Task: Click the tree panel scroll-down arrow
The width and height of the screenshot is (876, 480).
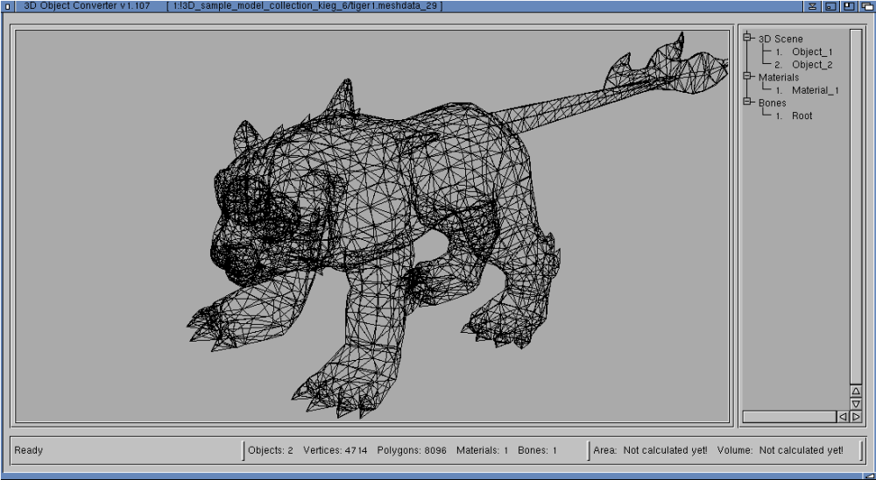Action: [856, 404]
